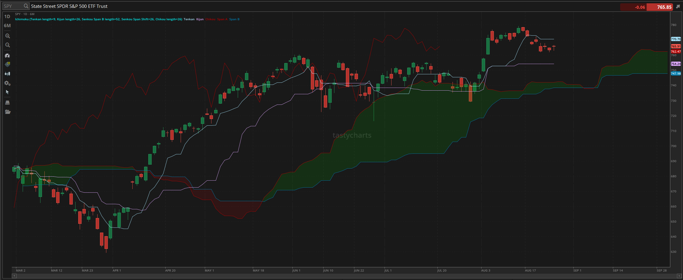Click the MAR 2 date axis label
This screenshot has width=683, height=280.
pos(21,271)
